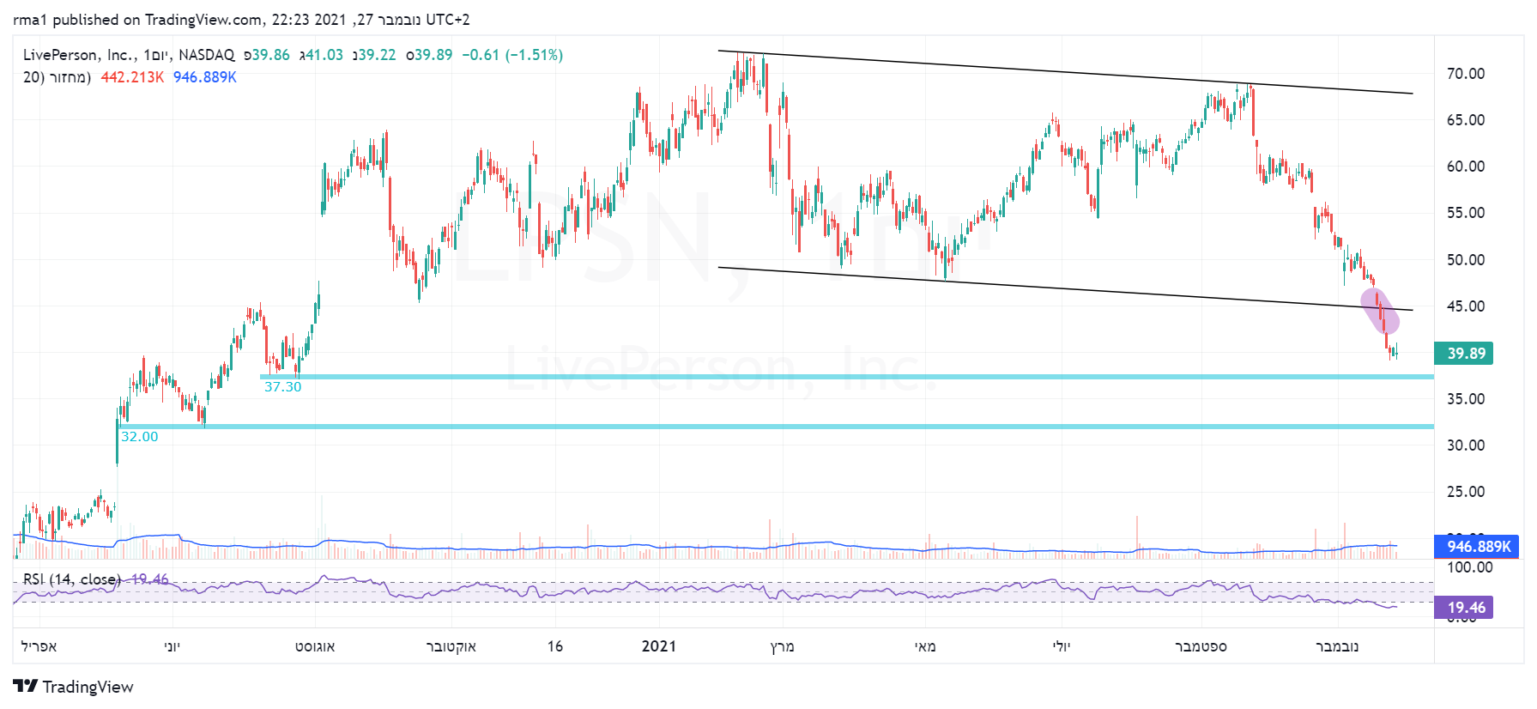Image resolution: width=1537 pixels, height=709 pixels.
Task: Click the 25.00 price axis label
Action: (1466, 492)
